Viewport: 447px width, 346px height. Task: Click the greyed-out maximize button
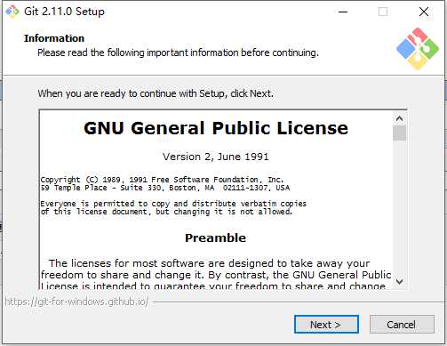(383, 12)
